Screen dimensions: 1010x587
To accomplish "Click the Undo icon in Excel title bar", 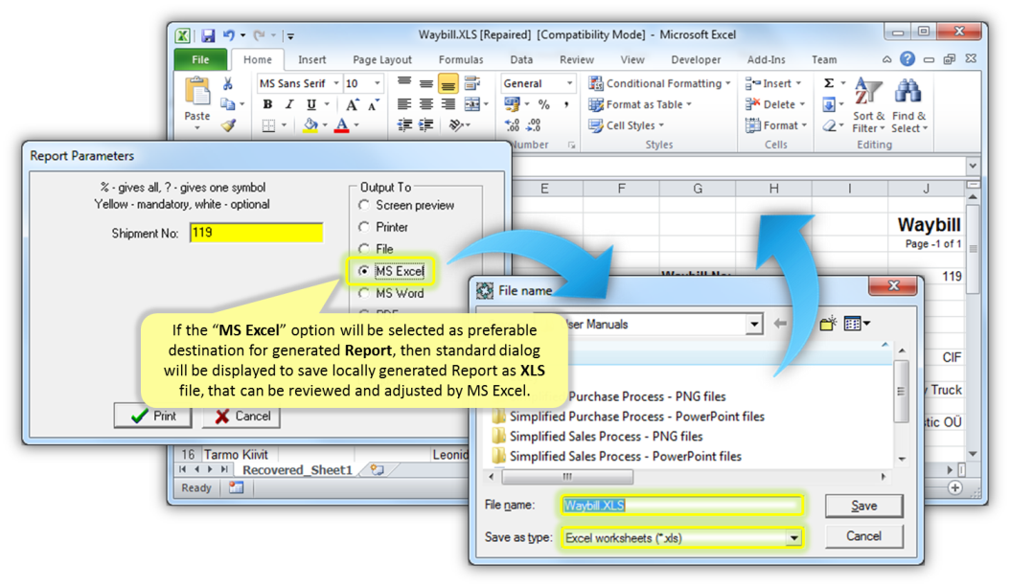I will coord(229,35).
